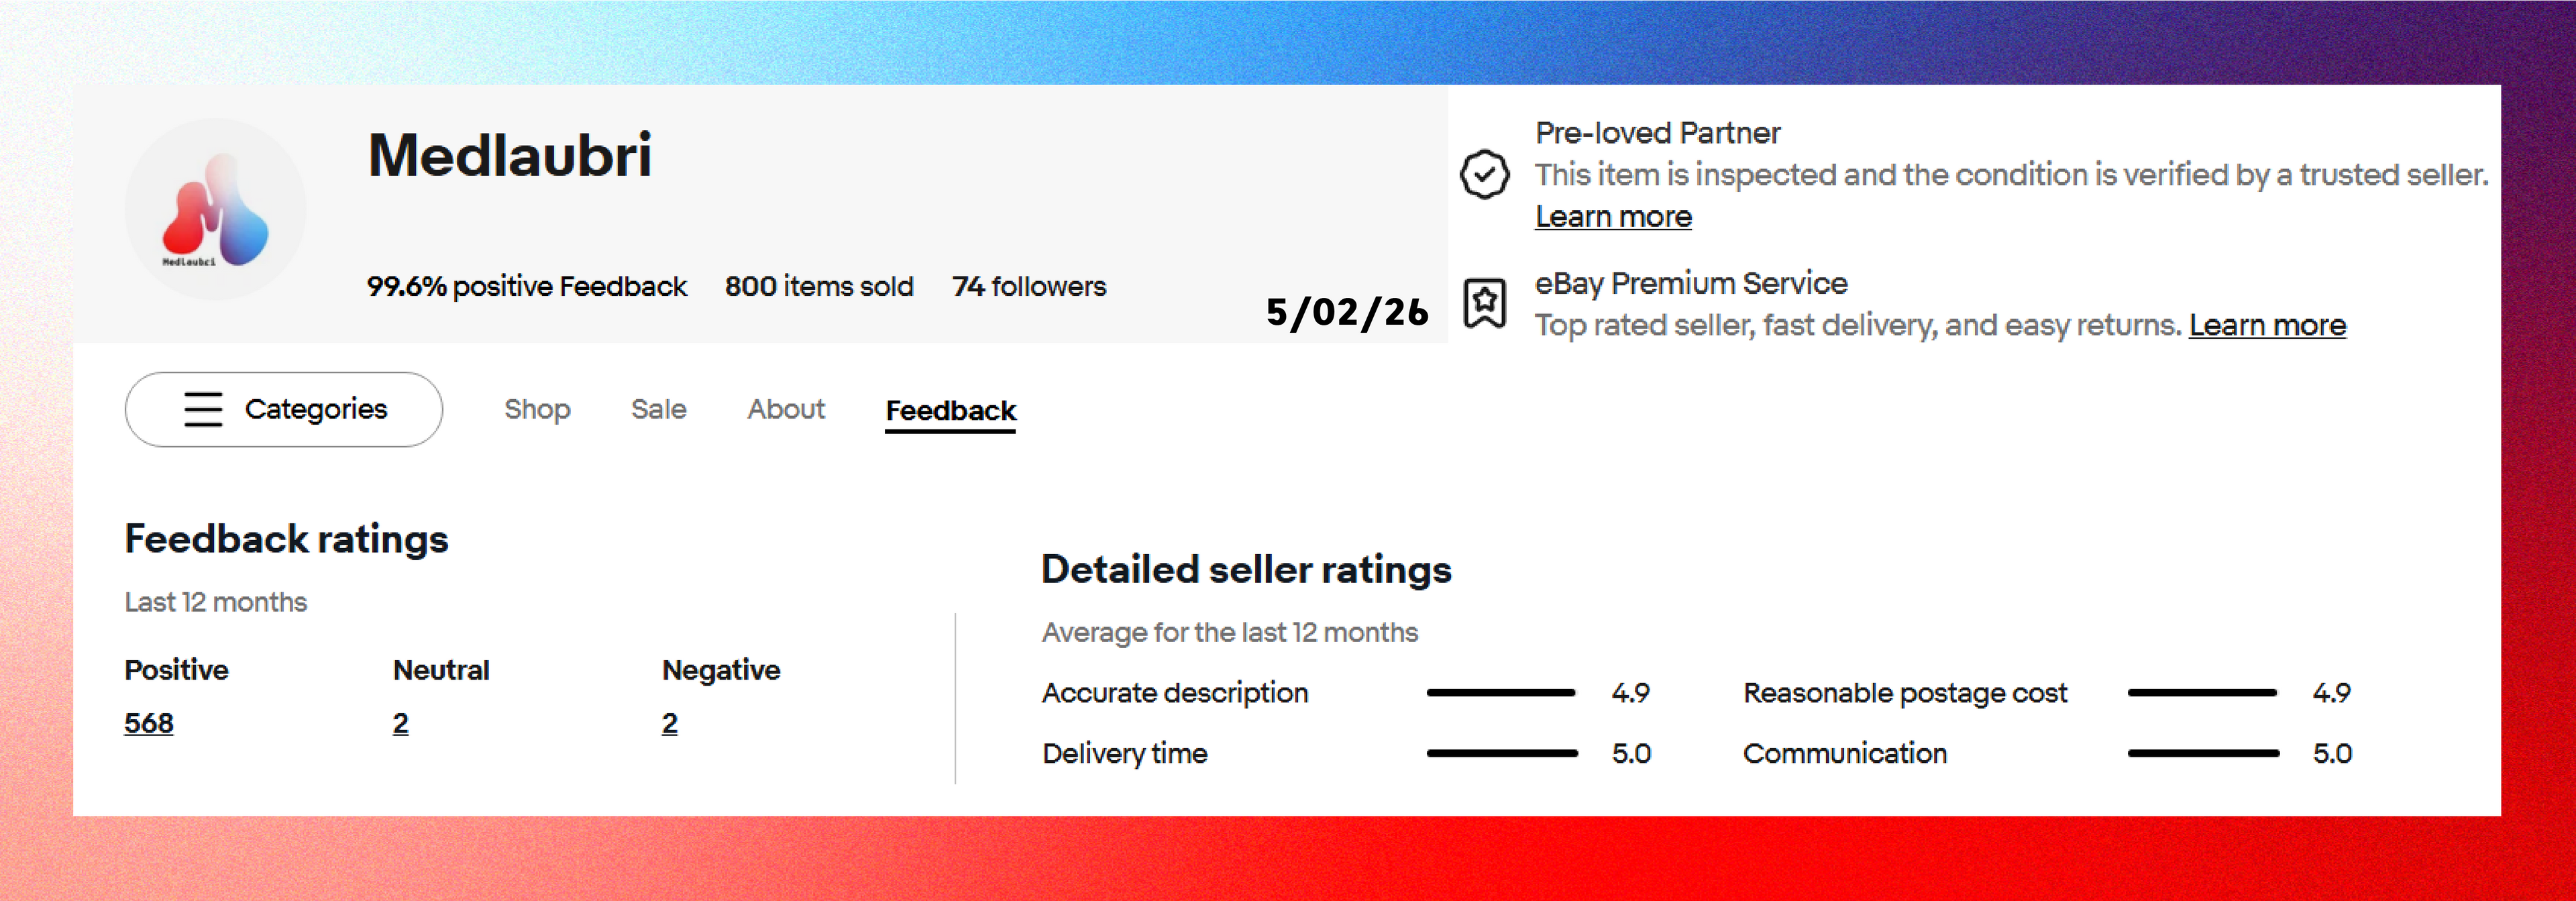The image size is (2576, 901).
Task: Open the neutral feedback count link
Action: [401, 723]
